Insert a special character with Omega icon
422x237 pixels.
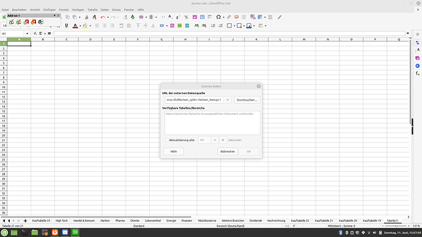coord(218,17)
